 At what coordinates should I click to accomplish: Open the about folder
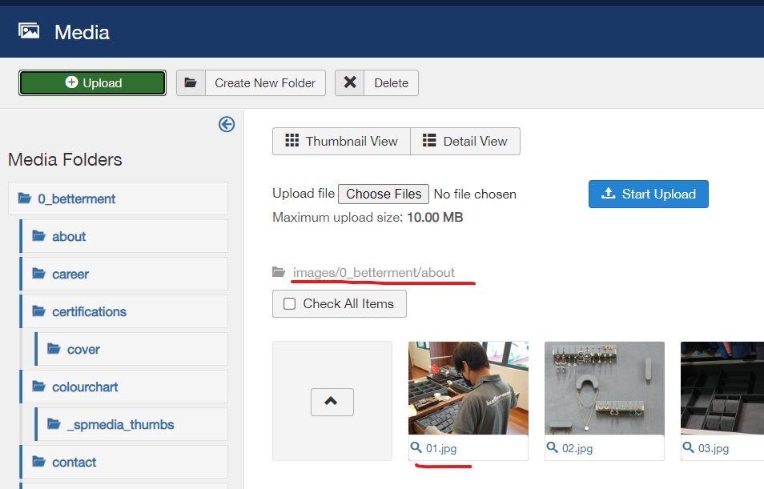coord(124,236)
